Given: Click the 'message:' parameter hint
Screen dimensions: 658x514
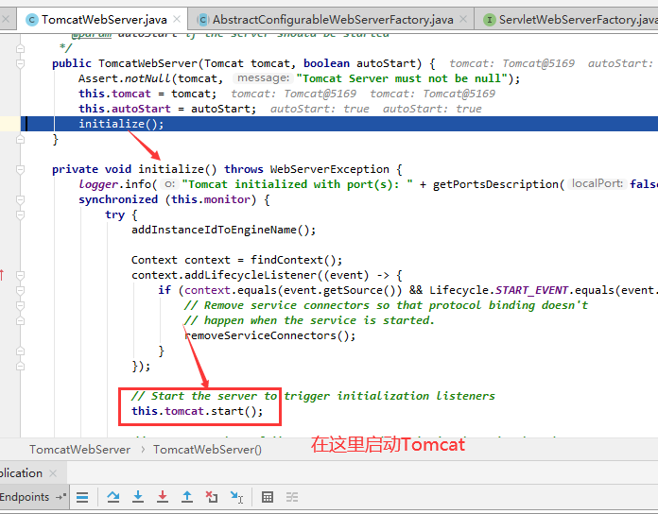Looking at the screenshot, I should (x=263, y=78).
